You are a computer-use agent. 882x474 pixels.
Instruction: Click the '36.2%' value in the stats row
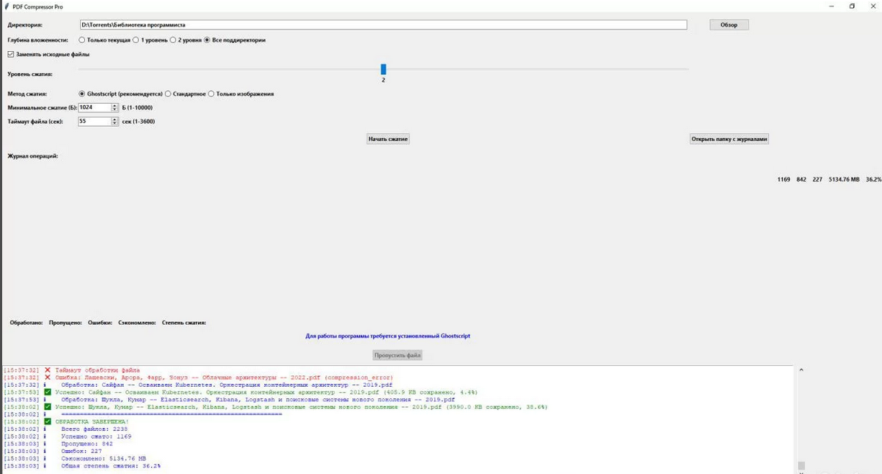coord(873,179)
